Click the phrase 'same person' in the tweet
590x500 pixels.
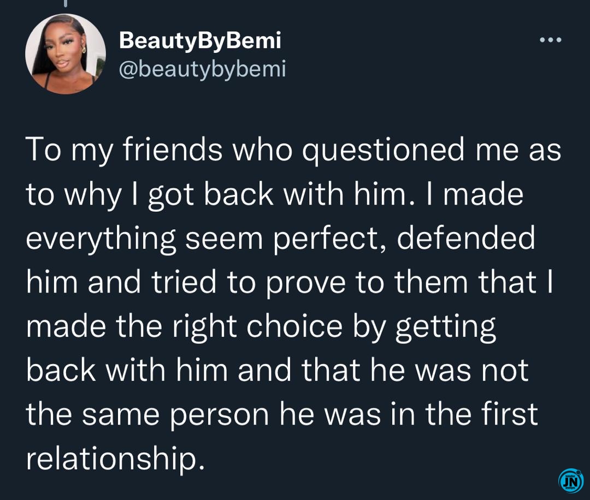point(175,415)
